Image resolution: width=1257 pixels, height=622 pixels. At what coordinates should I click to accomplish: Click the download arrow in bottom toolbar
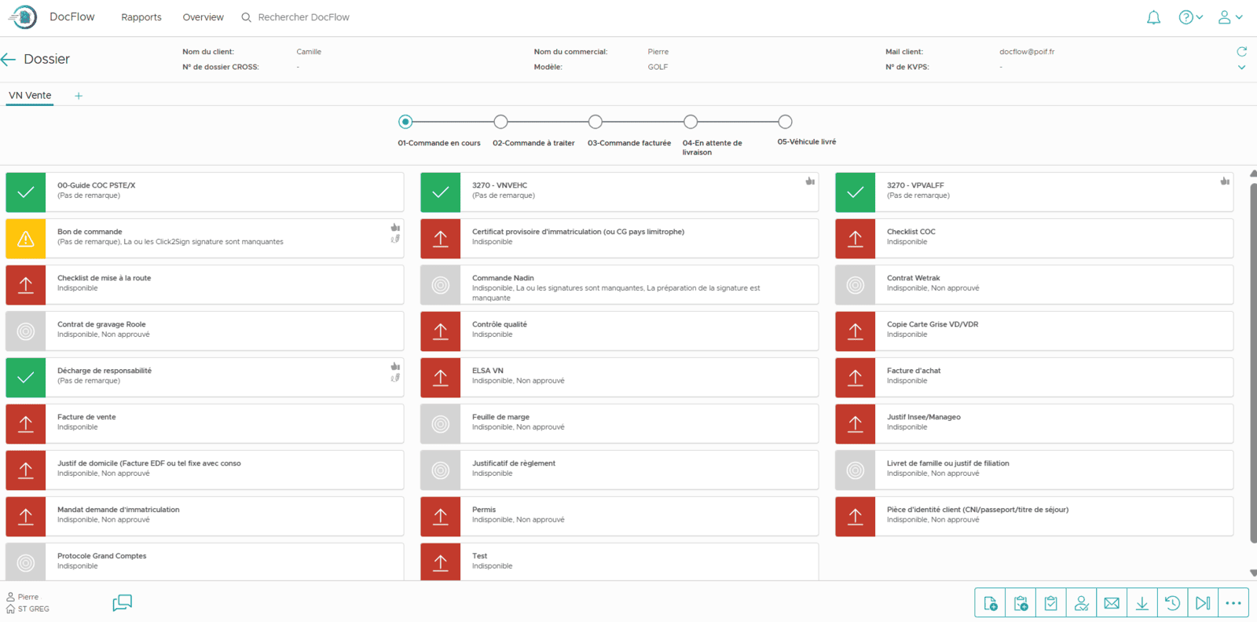(x=1142, y=603)
